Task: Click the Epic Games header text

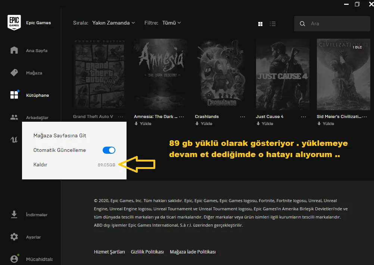Action: [x=38, y=23]
